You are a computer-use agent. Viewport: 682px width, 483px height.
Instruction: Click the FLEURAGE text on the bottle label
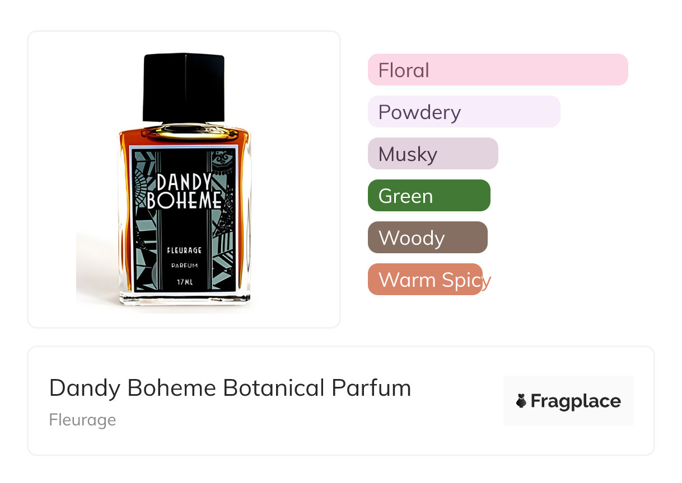(184, 250)
